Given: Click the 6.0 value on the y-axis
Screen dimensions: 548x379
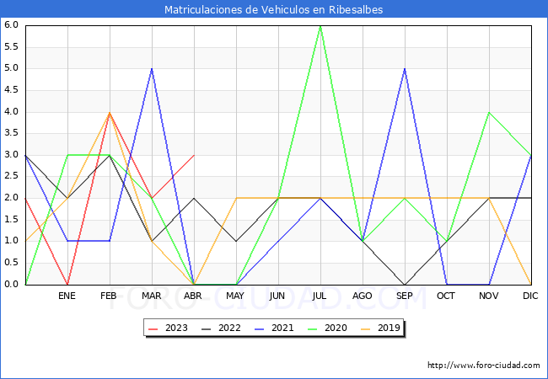Looking at the screenshot, I should tap(11, 25).
